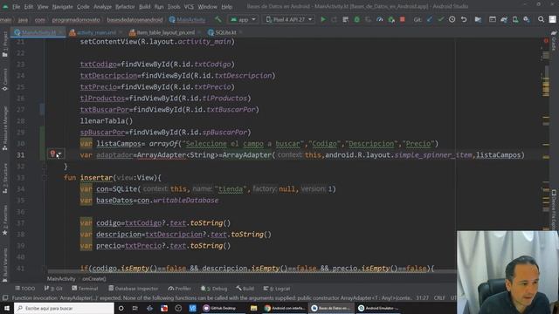The image size is (559, 314).
Task: Start debugging with the green bug icon
Action: [356, 19]
